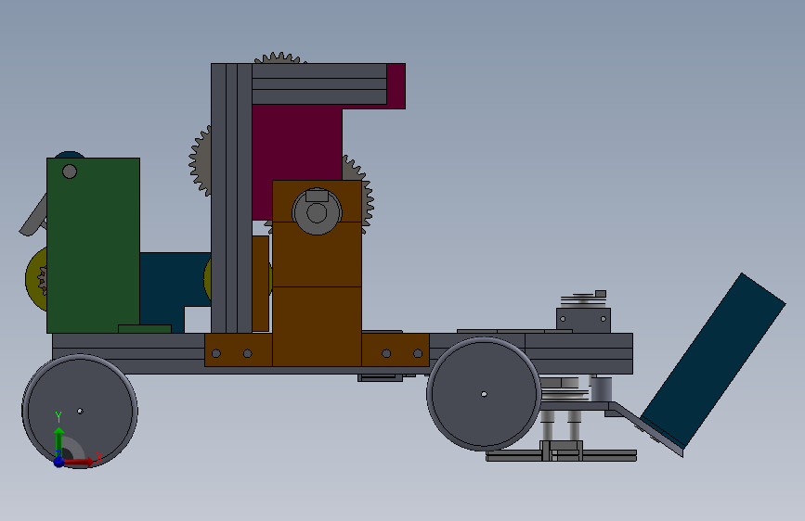Select the gear right of the maroon panel

pyautogui.click(x=358, y=192)
